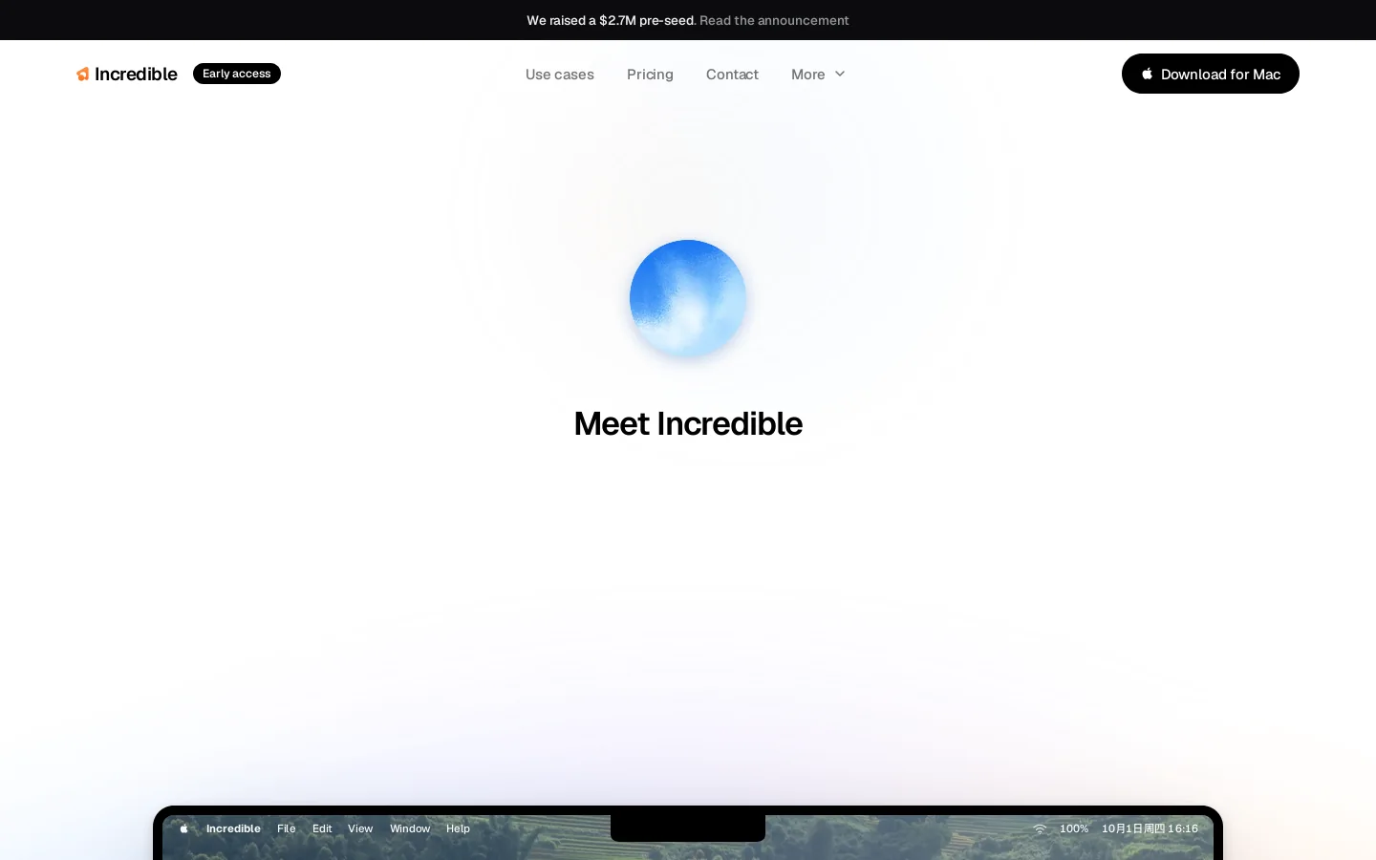Click the Wi-Fi icon in mockup menu bar
Screen dimensions: 1376x860
(1040, 828)
